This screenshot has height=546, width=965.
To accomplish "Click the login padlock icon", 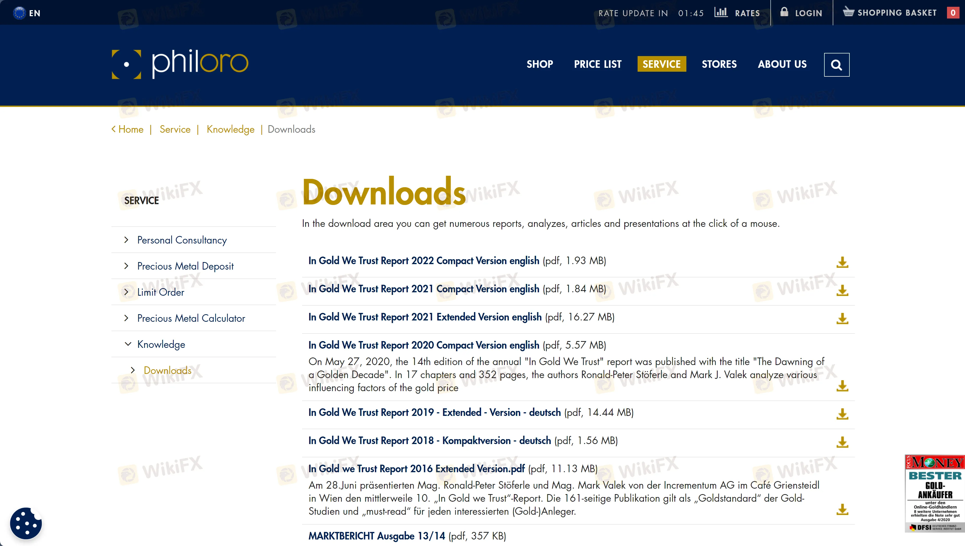I will pyautogui.click(x=784, y=12).
